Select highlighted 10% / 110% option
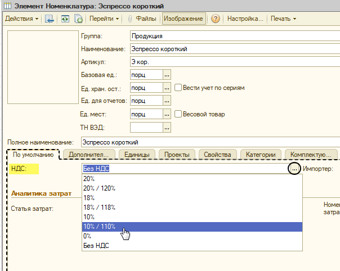The image size is (340, 271). [192, 227]
